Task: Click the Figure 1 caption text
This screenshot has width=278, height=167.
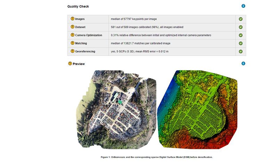Action: [157, 157]
